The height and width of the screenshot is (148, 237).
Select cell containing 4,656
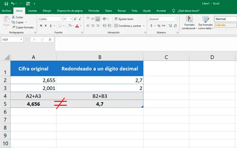click(x=33, y=104)
